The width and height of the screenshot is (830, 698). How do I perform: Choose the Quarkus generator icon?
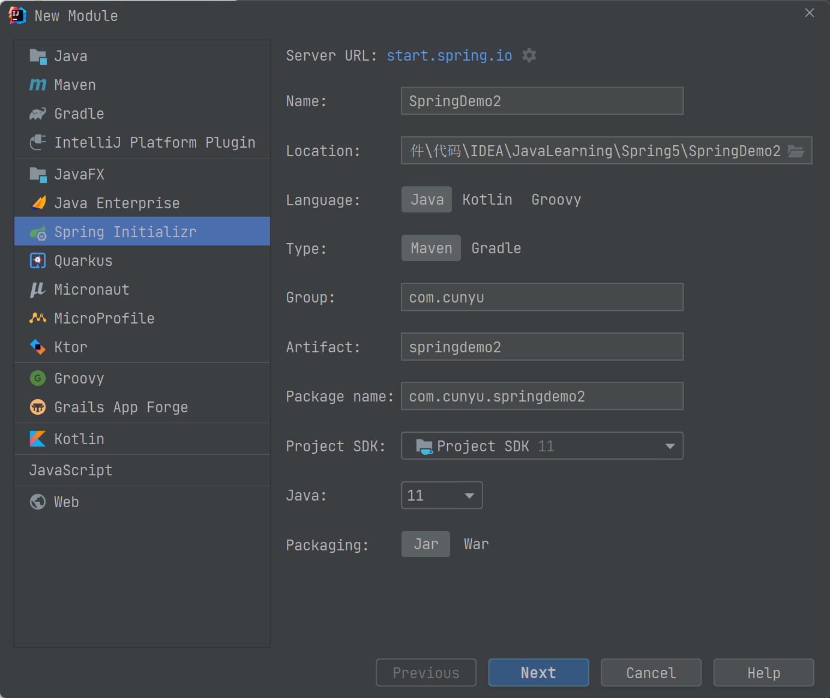pos(38,261)
